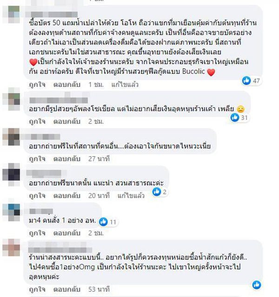Click ถูกใจ under the 31-like comment
The height and width of the screenshot is (297, 279).
pos(37,121)
